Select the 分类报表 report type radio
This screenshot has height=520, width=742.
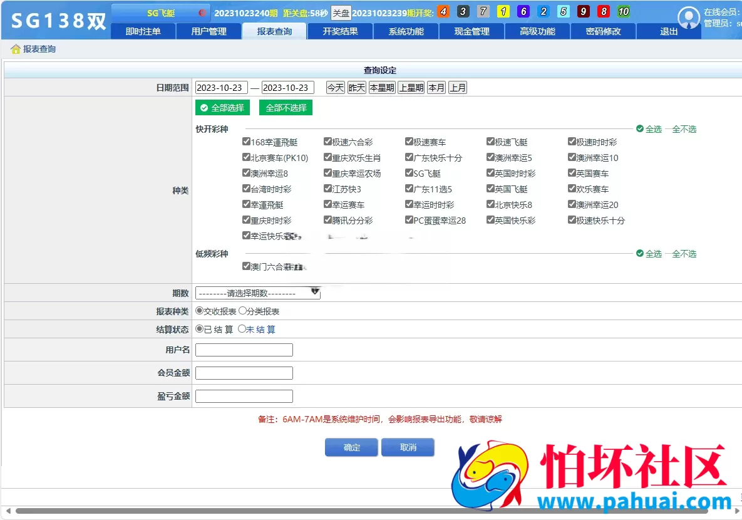(x=242, y=311)
